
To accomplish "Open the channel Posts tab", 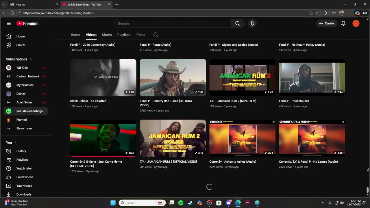I will pyautogui.click(x=141, y=35).
